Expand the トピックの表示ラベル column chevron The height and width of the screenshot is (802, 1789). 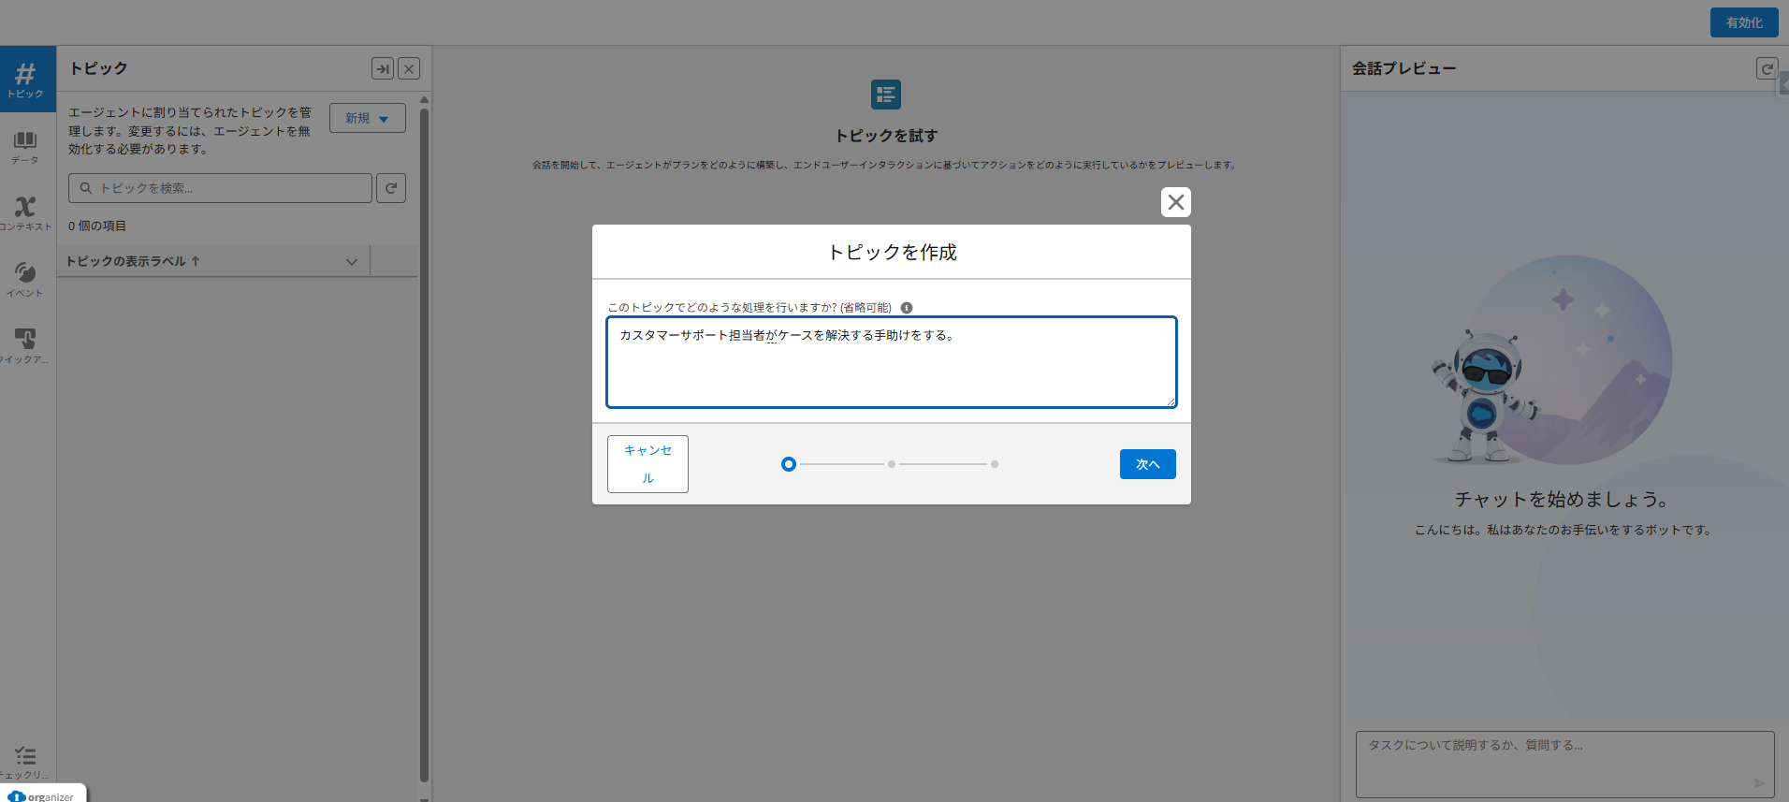click(x=352, y=262)
